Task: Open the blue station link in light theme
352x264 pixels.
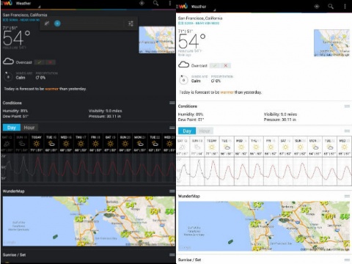Action: pyautogui.click(x=199, y=23)
